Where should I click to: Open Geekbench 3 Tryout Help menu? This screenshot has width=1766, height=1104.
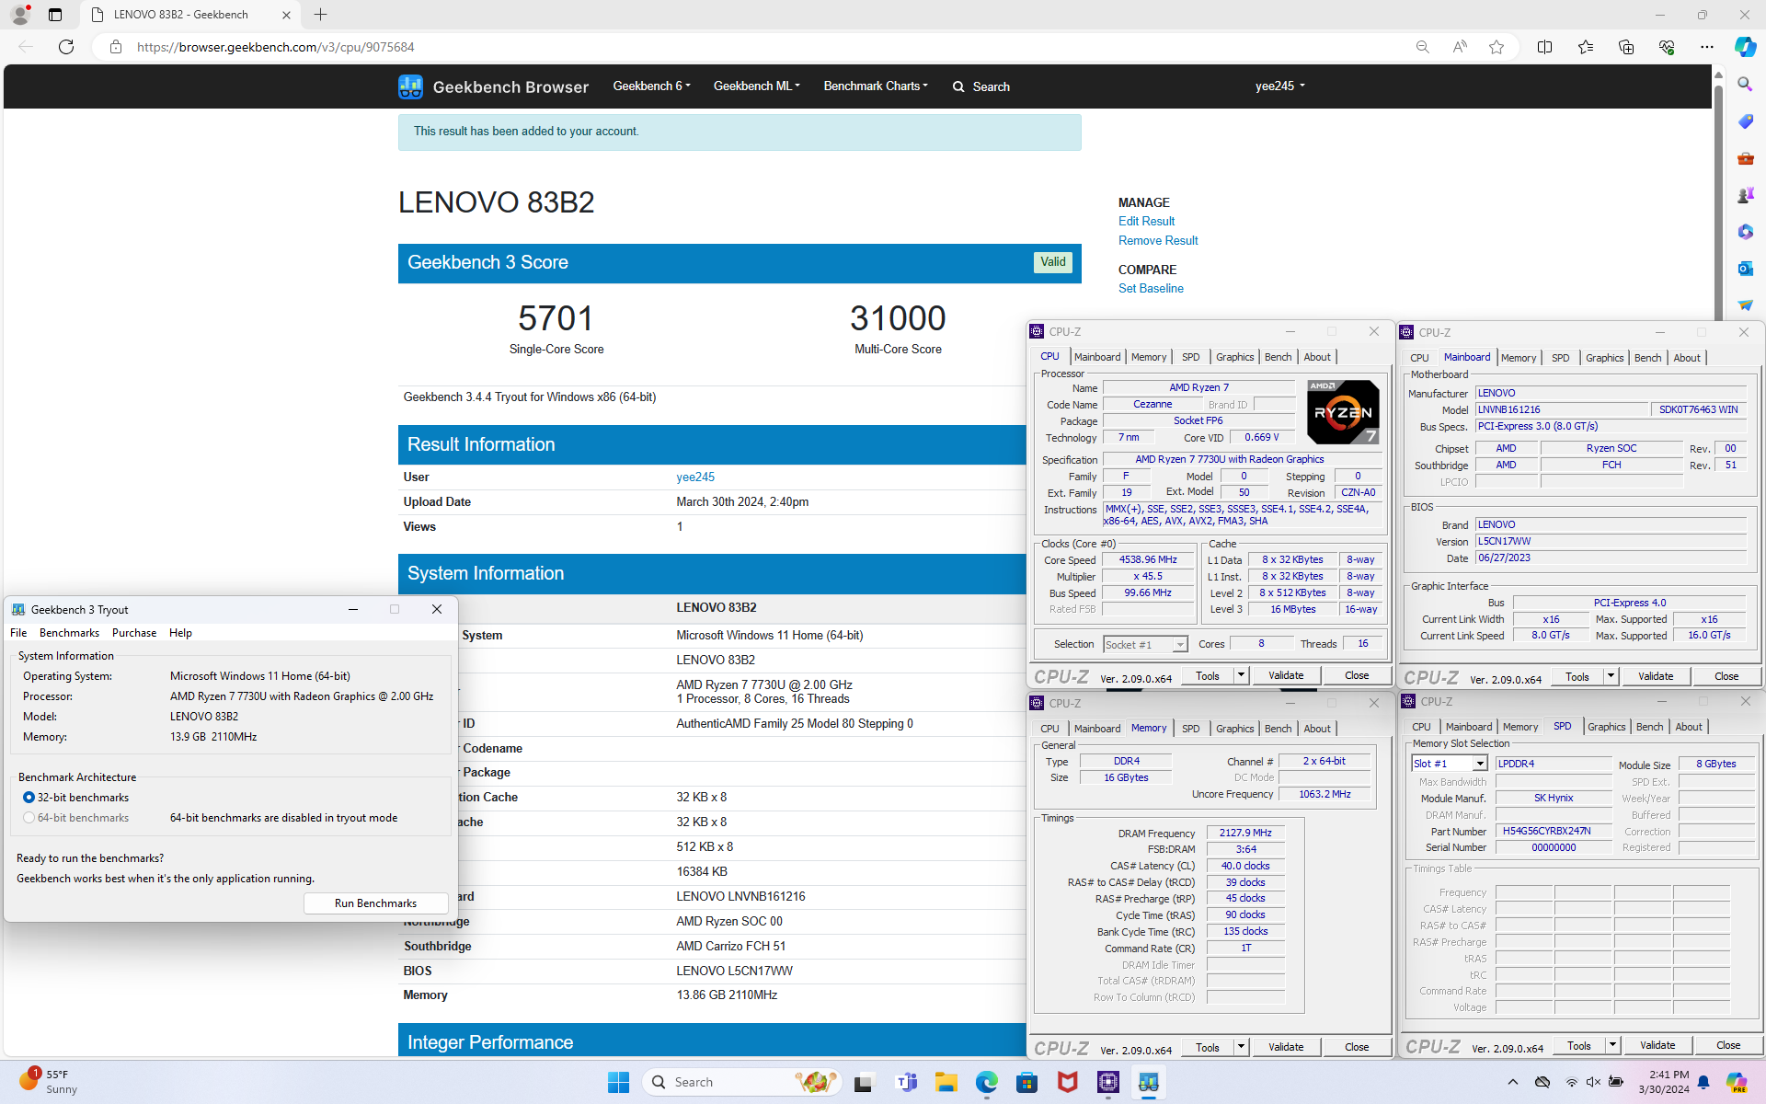180,633
